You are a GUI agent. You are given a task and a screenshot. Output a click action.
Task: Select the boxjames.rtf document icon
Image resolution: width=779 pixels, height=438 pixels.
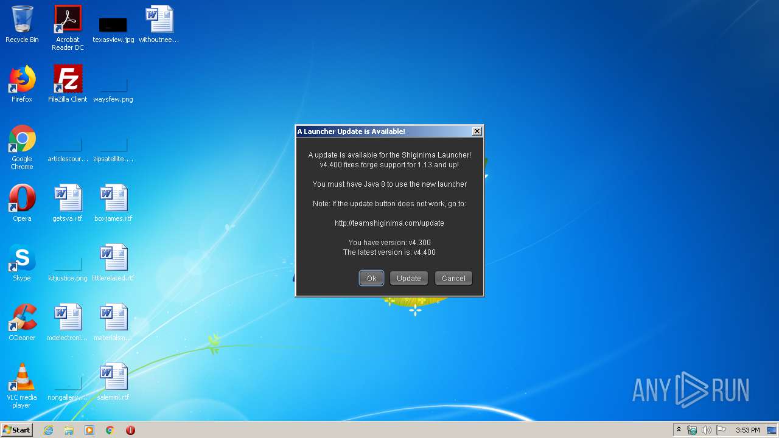coord(113,203)
